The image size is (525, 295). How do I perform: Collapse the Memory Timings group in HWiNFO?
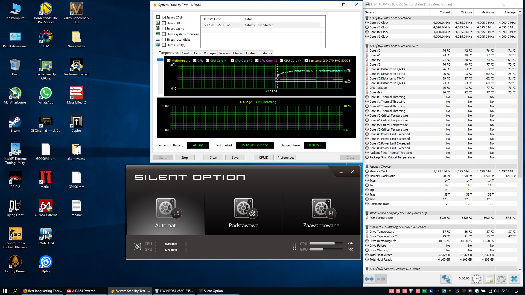(367, 167)
